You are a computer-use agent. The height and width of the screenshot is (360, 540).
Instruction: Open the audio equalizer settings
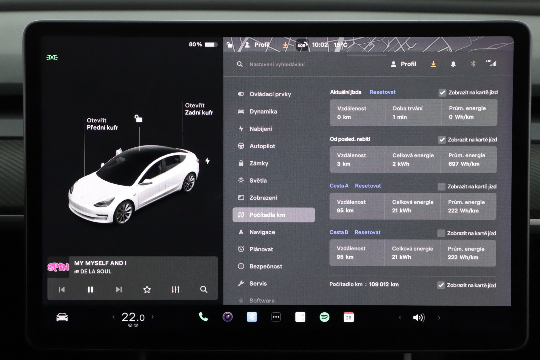point(175,289)
